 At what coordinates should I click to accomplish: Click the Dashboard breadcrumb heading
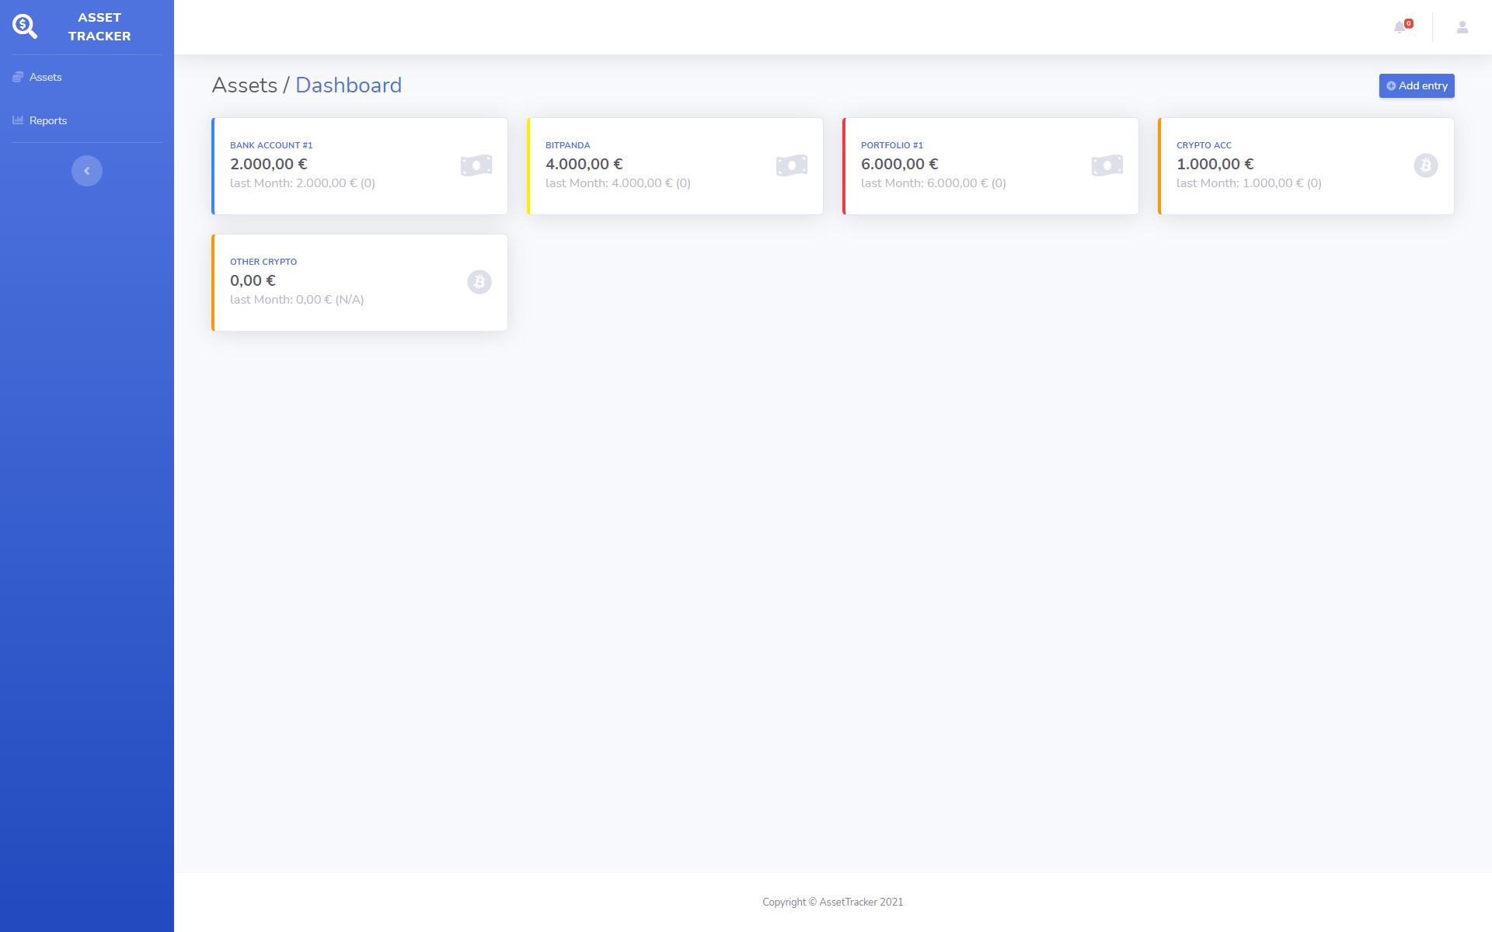348,85
